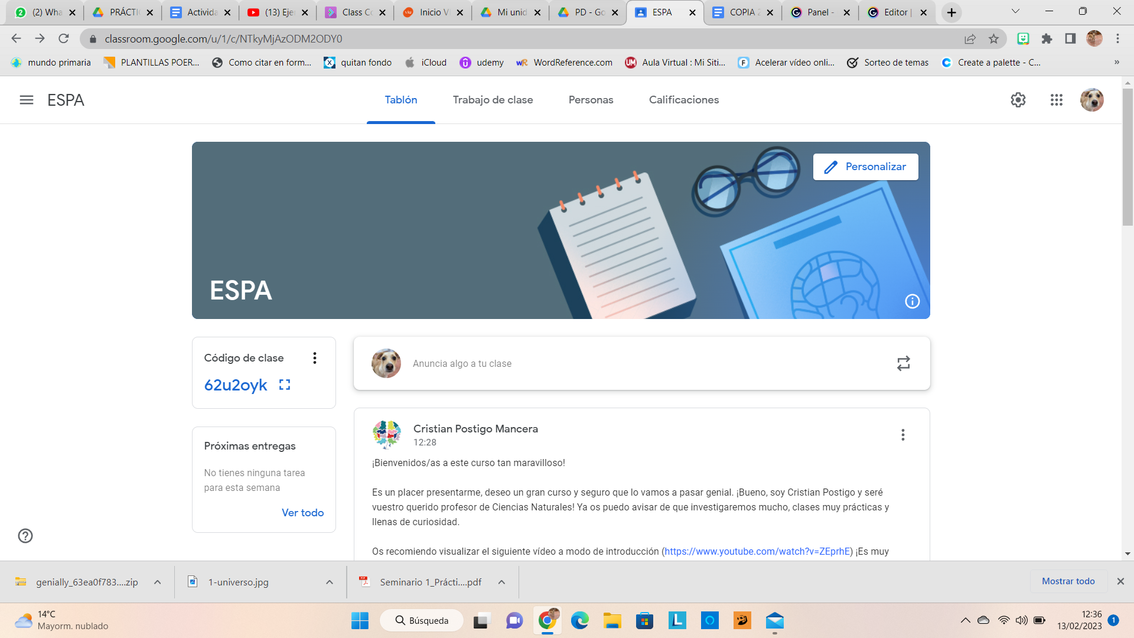Click the reuse post icon
Image resolution: width=1134 pixels, height=638 pixels.
(x=903, y=363)
